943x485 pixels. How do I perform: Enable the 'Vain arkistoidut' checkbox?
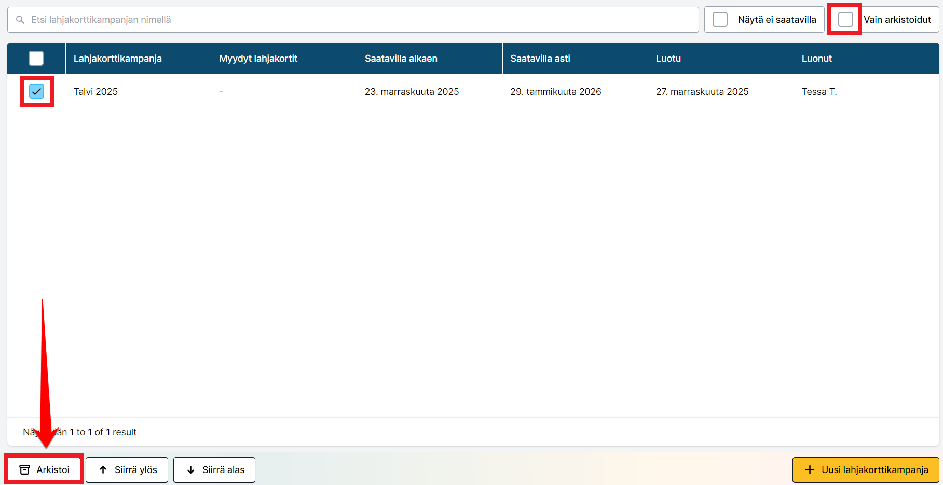(x=845, y=20)
